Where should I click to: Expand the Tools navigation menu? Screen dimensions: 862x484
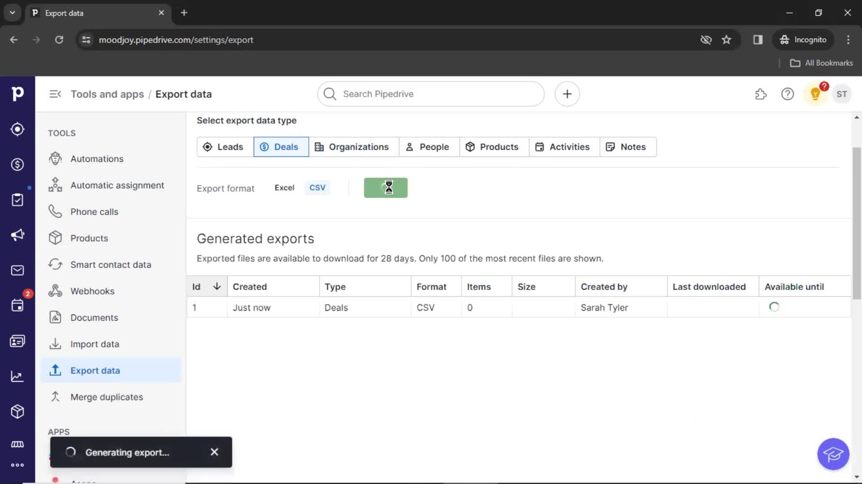coord(55,93)
